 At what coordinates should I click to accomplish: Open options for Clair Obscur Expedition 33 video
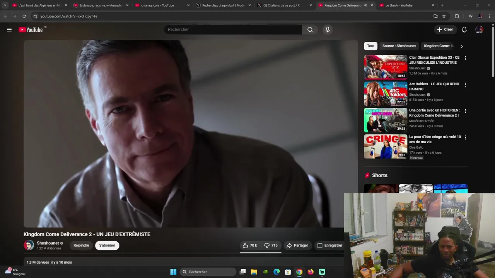[x=466, y=58]
